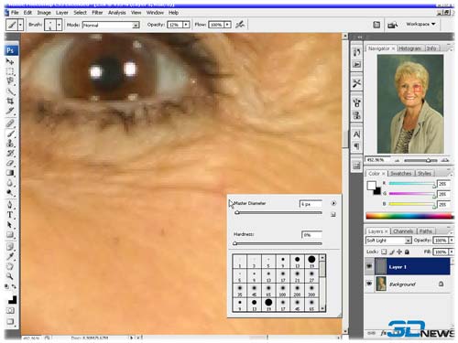Select the Crop tool

pyautogui.click(x=10, y=101)
